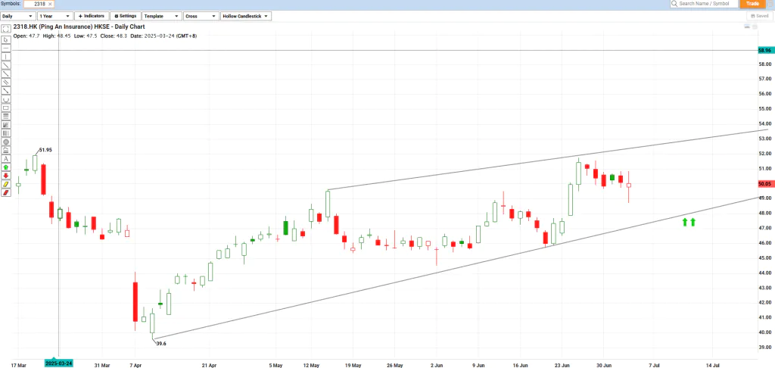Screen dimensions: 775x368
Task: Select the rectangle drawing tool
Action: coord(6,108)
